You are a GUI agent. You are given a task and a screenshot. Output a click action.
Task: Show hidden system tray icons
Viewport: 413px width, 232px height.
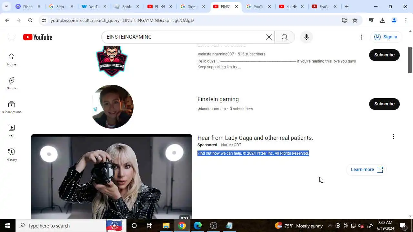coord(330,226)
